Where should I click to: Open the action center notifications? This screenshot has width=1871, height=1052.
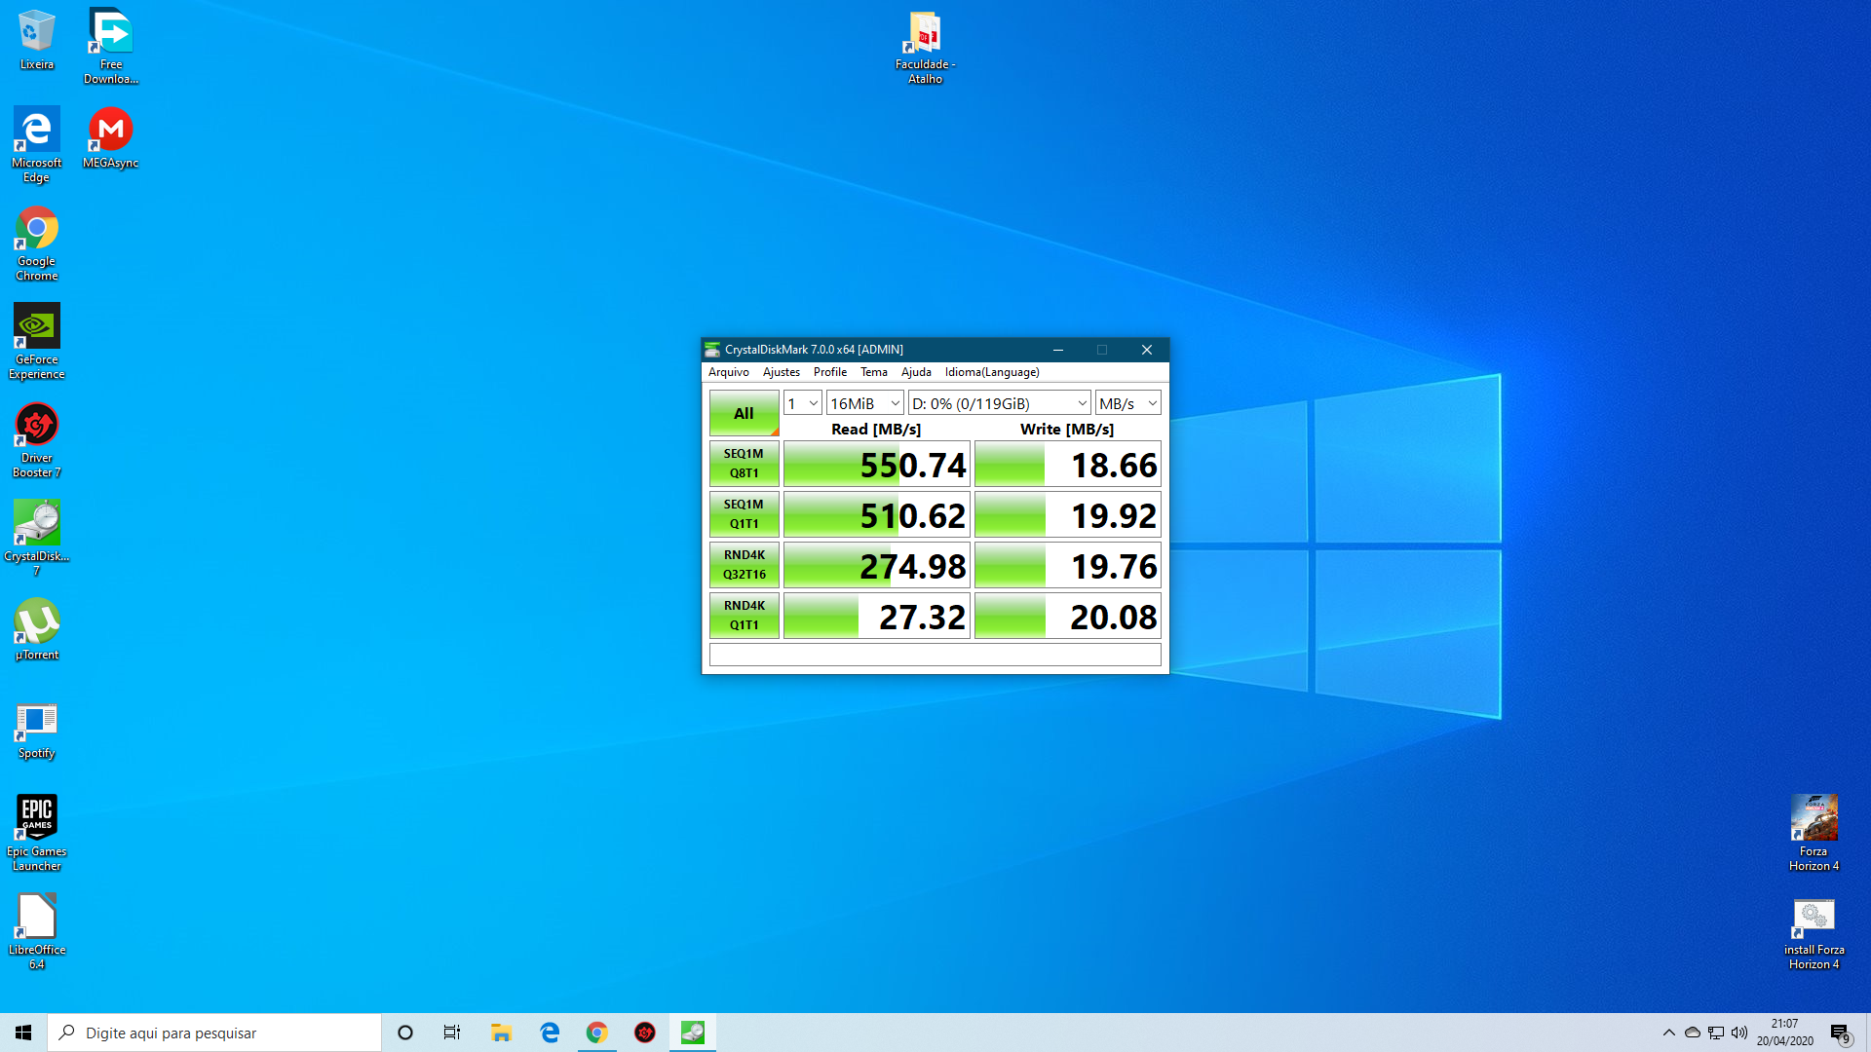coord(1840,1033)
